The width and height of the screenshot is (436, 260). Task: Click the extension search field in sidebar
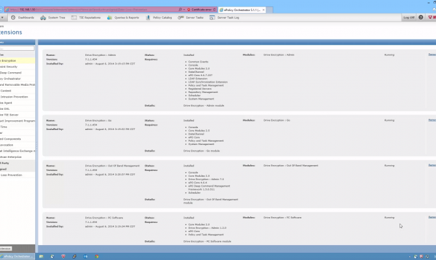click(16, 49)
